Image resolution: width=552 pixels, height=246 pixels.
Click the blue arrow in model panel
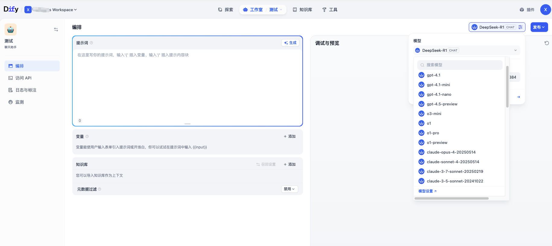tap(519, 97)
